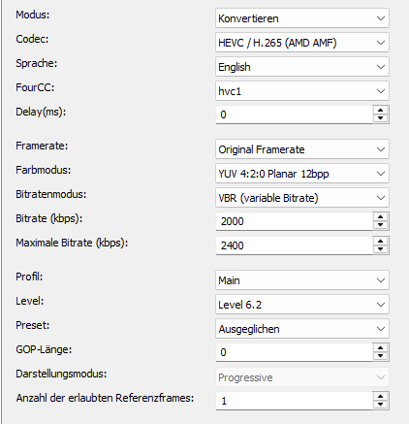Open the Sprache dropdown showing English

coord(302,67)
